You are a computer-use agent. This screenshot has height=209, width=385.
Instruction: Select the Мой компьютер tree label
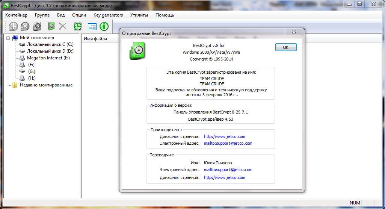[x=37, y=38]
